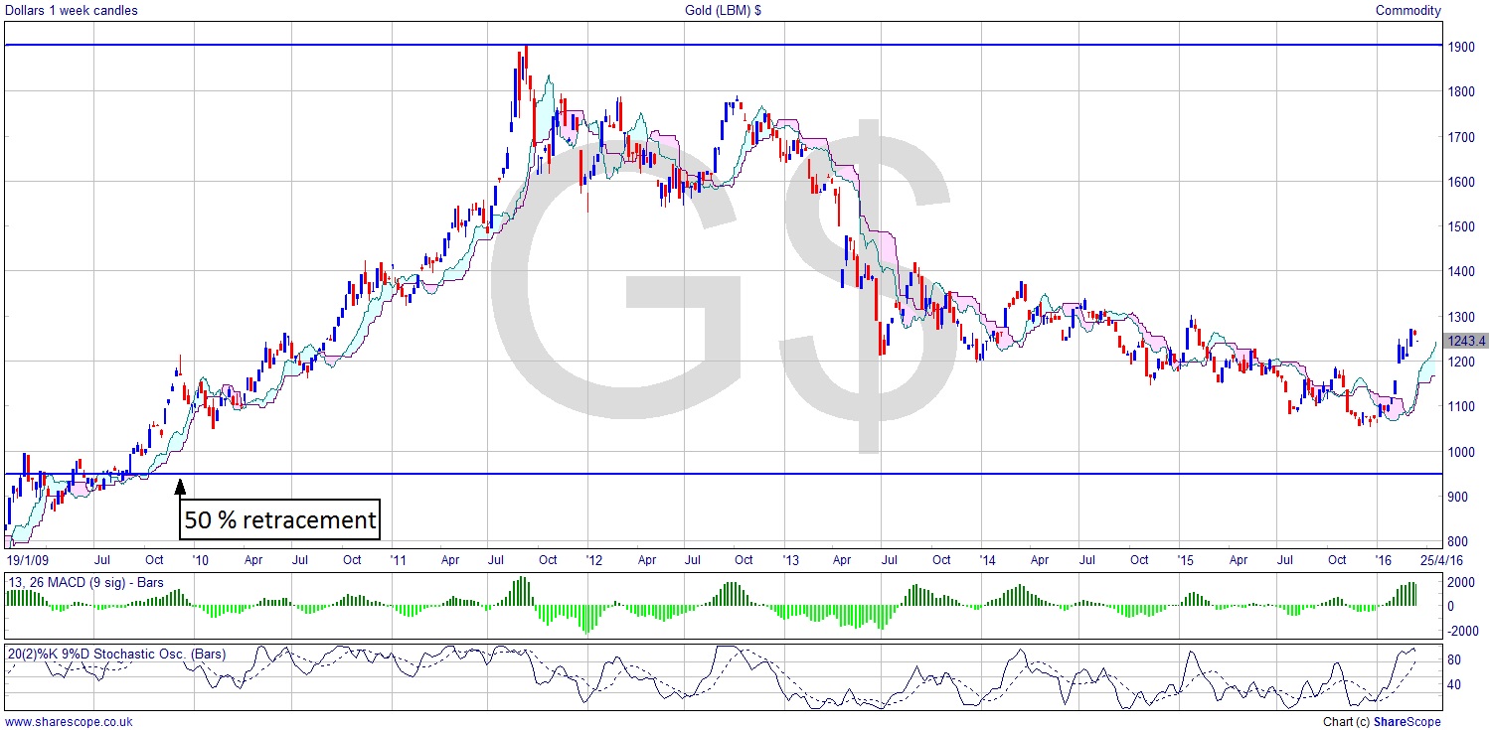Click the black arrow above the retracement label
Viewport: 1489px width, 730px height.
180,486
